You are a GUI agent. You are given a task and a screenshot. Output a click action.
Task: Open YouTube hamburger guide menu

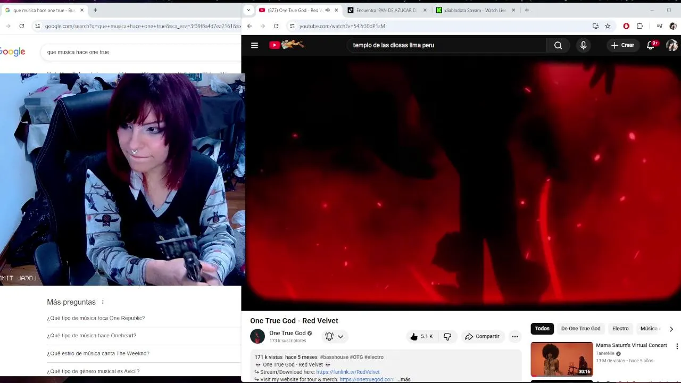(254, 45)
